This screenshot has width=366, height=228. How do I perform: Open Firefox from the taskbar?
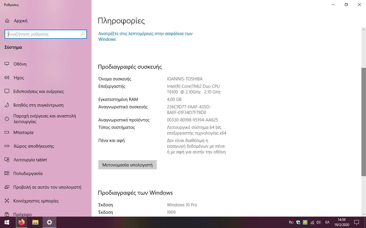(x=21, y=222)
